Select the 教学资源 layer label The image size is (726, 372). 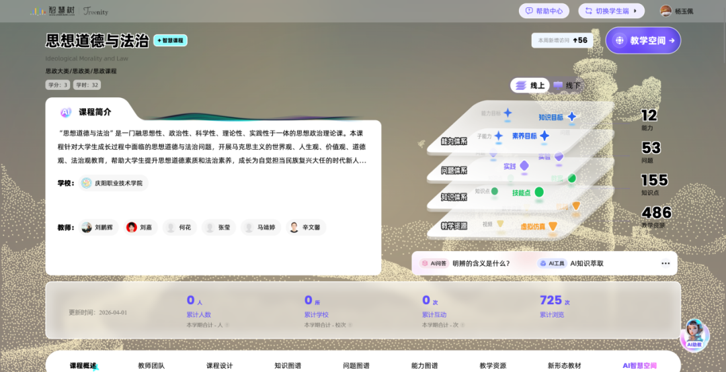(454, 226)
